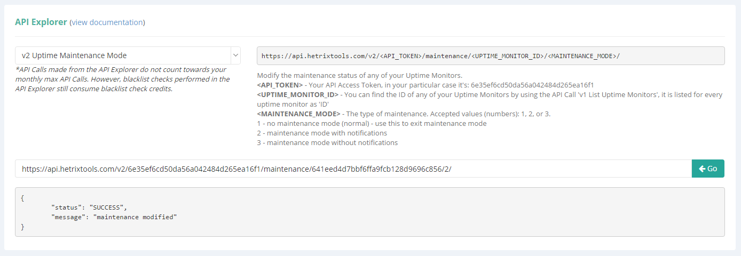Viewport: 741px width, 256px height.
Task: Click the green Go button
Action: (708, 169)
